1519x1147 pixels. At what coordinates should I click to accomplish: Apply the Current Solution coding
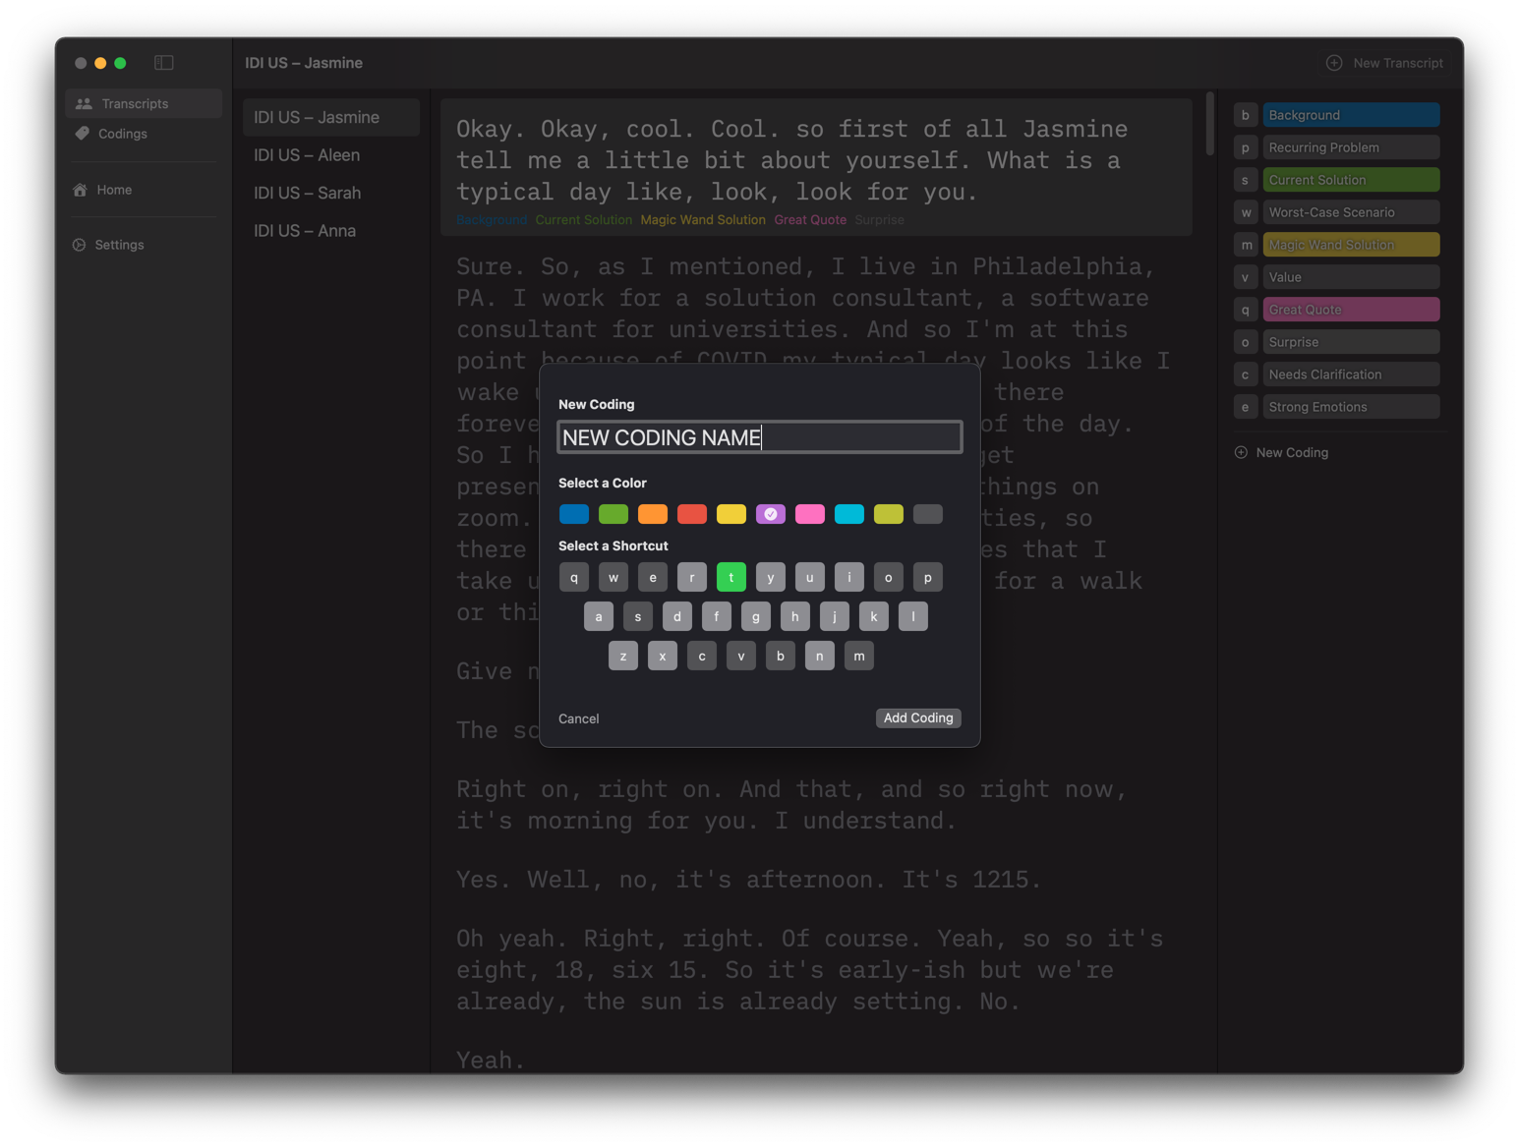click(x=1351, y=180)
